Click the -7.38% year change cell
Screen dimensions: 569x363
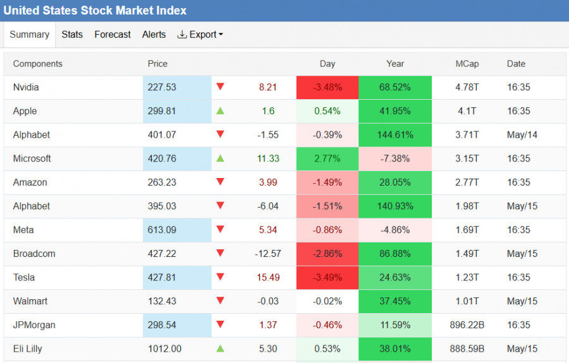pyautogui.click(x=395, y=158)
